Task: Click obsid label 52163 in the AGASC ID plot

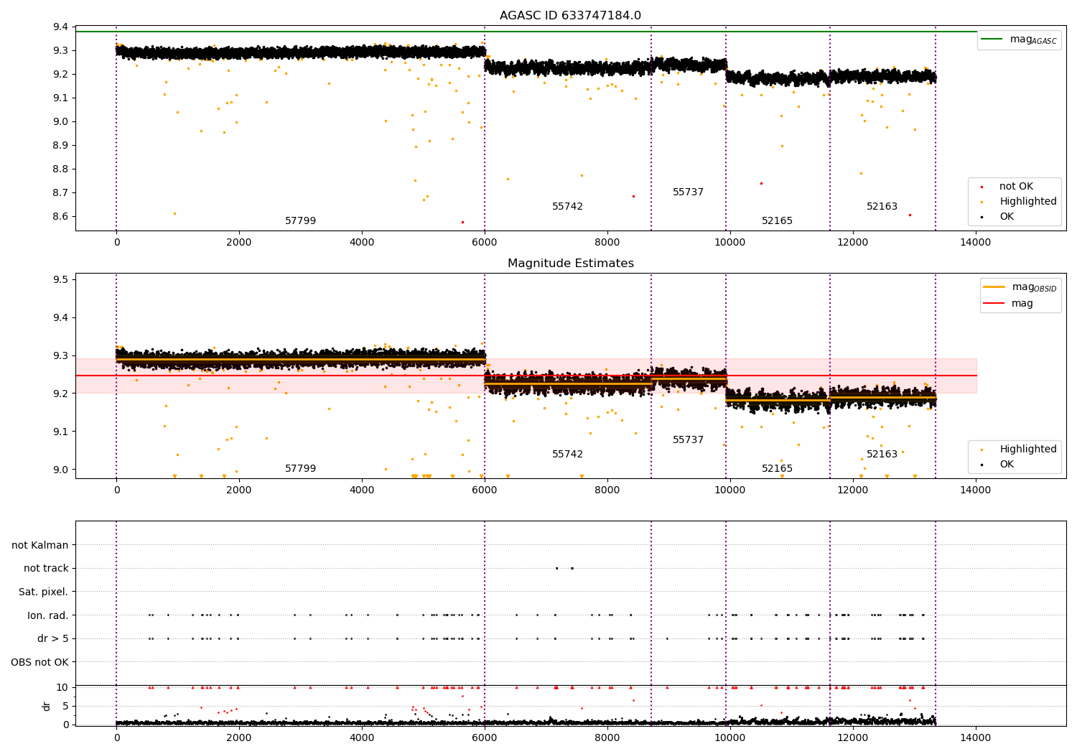Action: point(882,206)
